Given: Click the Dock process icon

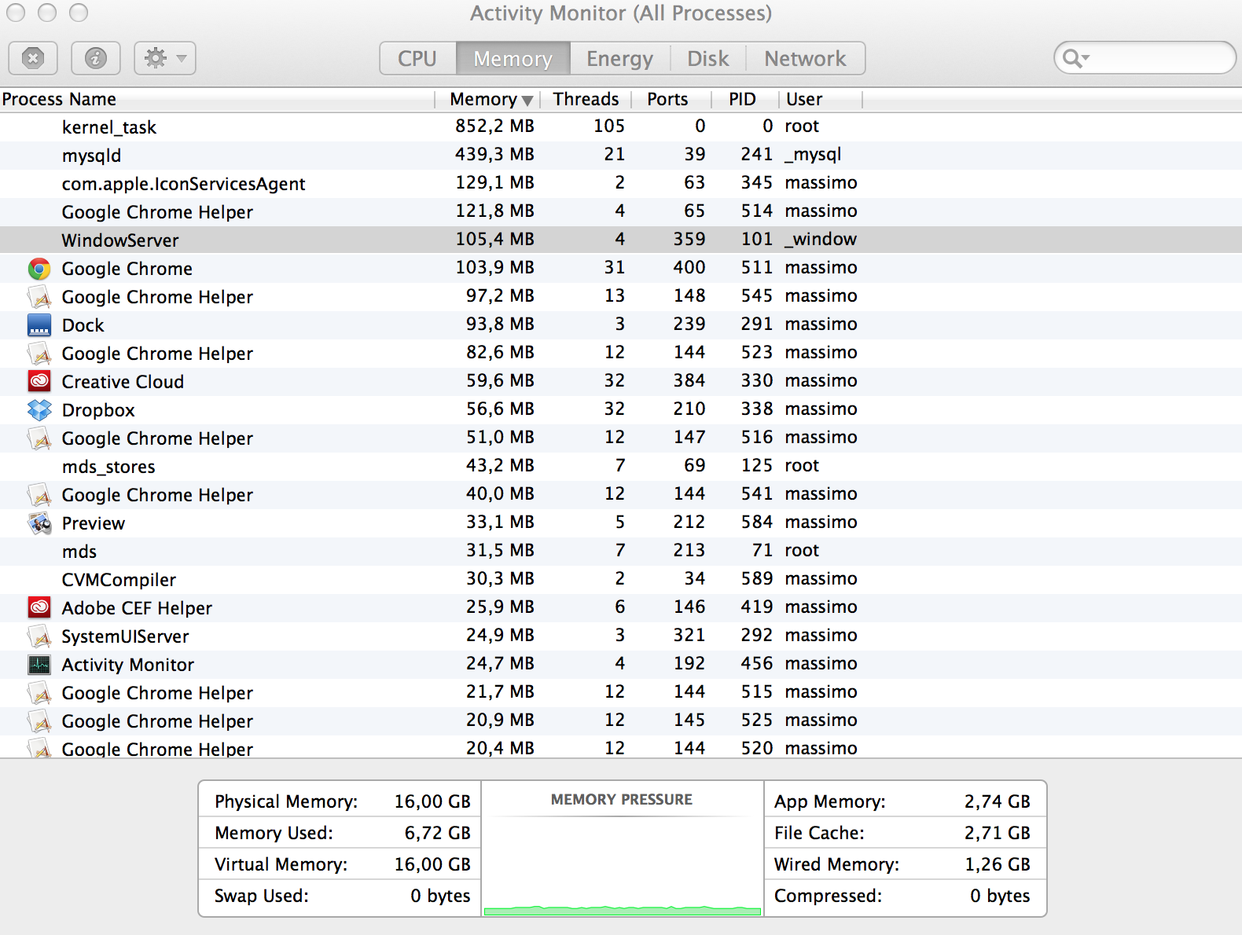Looking at the screenshot, I should pos(39,325).
